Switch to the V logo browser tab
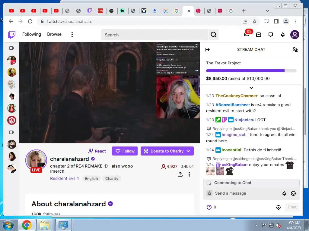309x231 pixels. pyautogui.click(x=144, y=11)
